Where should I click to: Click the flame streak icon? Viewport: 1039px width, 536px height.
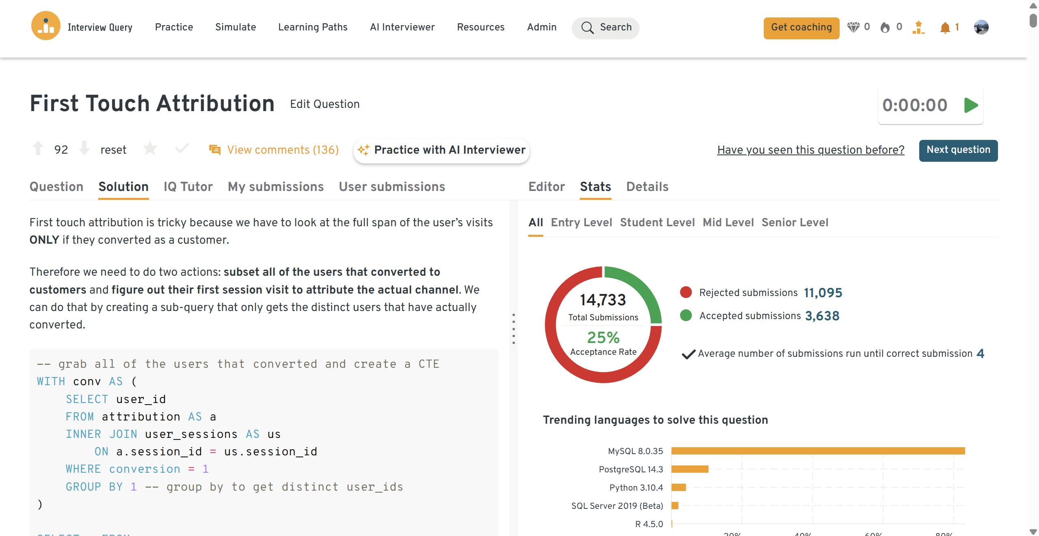[885, 28]
